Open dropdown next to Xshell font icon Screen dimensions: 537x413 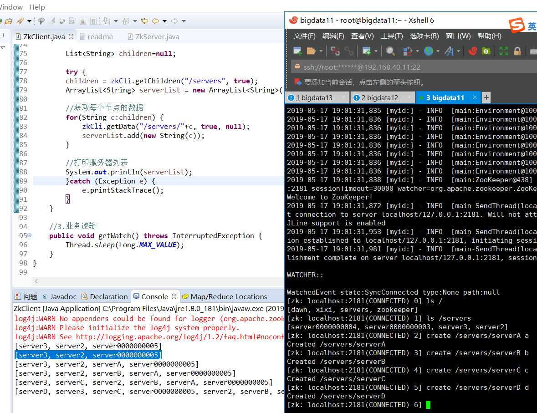coord(459,51)
